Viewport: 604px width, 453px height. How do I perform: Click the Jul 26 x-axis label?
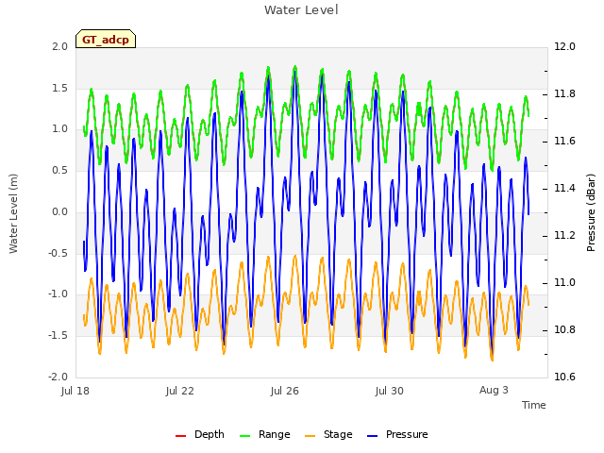click(285, 391)
